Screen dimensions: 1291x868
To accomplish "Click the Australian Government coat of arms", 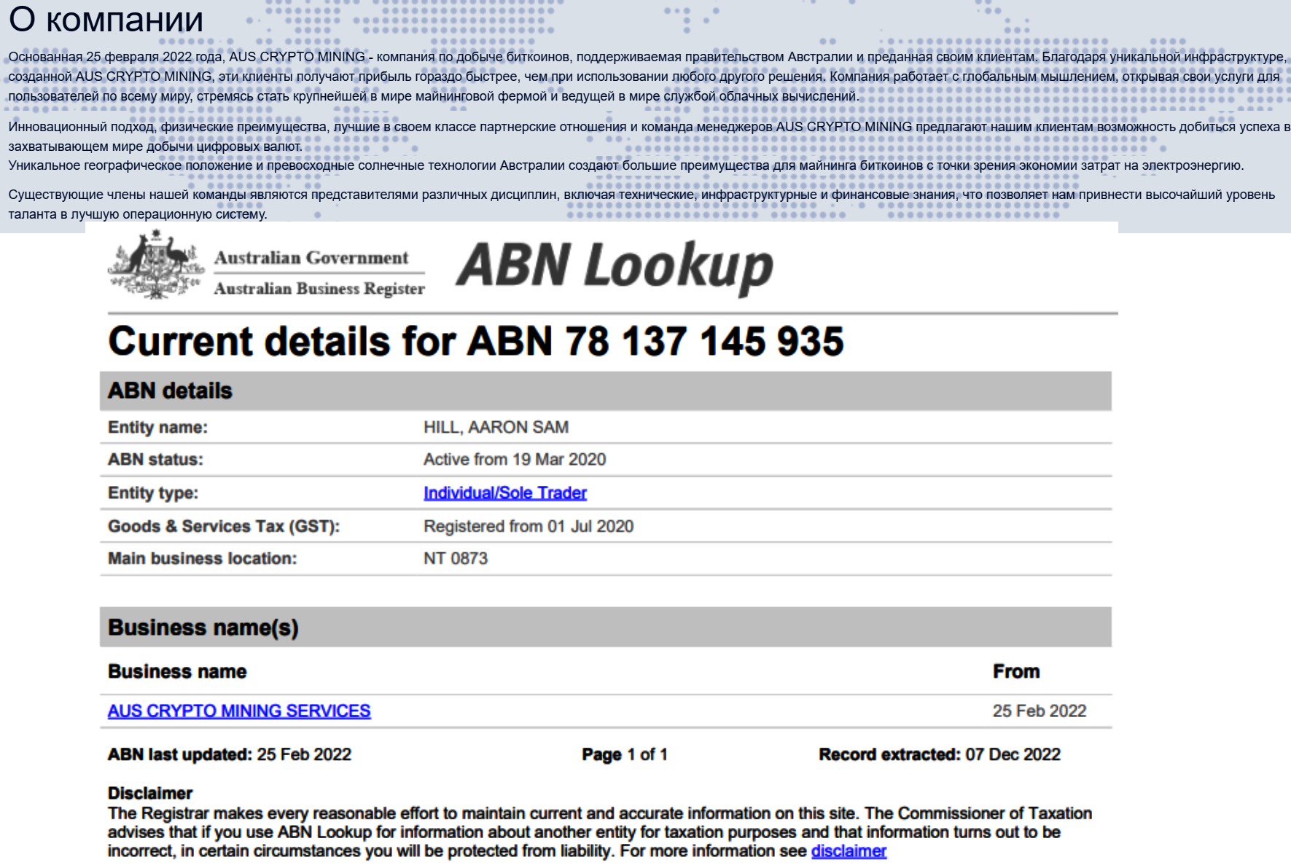I will point(156,265).
